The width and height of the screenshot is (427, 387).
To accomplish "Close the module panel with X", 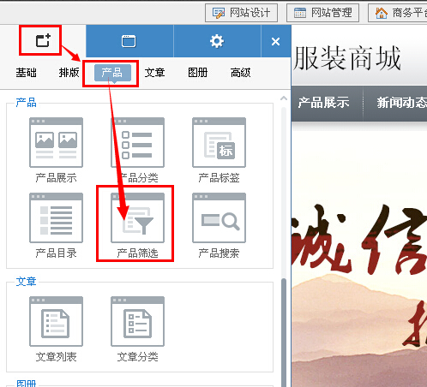I will 275,41.
